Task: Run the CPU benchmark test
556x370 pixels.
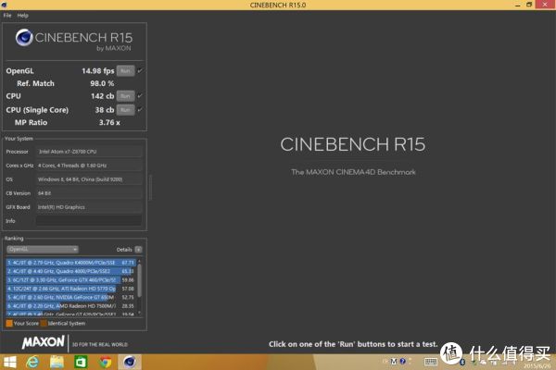Action: tap(125, 96)
